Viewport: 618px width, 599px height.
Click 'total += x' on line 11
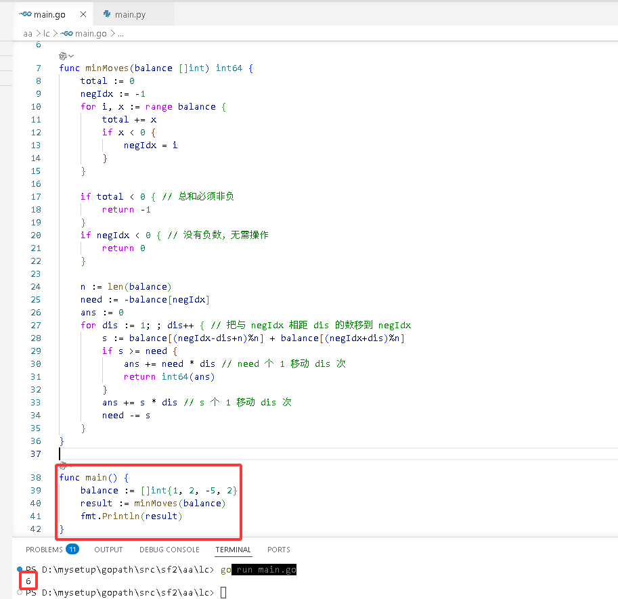(129, 120)
